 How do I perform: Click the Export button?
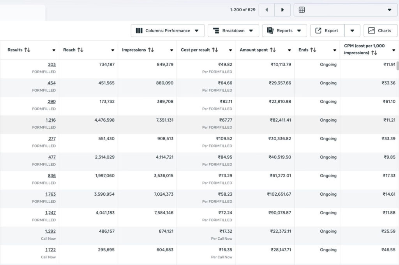[x=327, y=31]
